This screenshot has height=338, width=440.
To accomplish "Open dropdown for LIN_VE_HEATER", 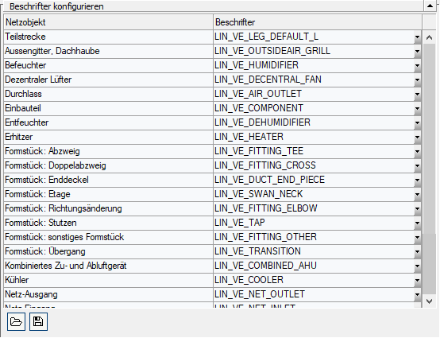I will click(x=417, y=137).
